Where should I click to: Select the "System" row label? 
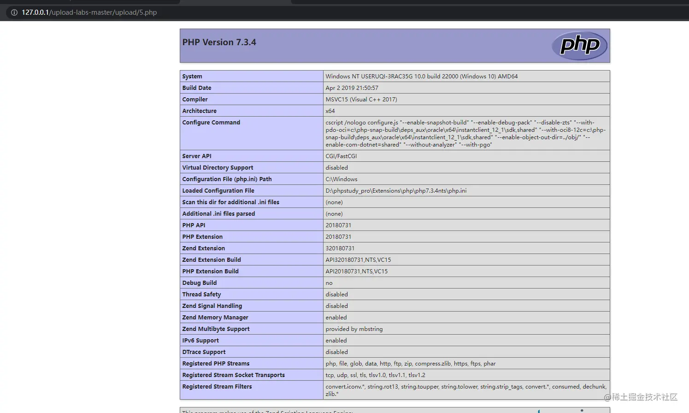tap(192, 77)
